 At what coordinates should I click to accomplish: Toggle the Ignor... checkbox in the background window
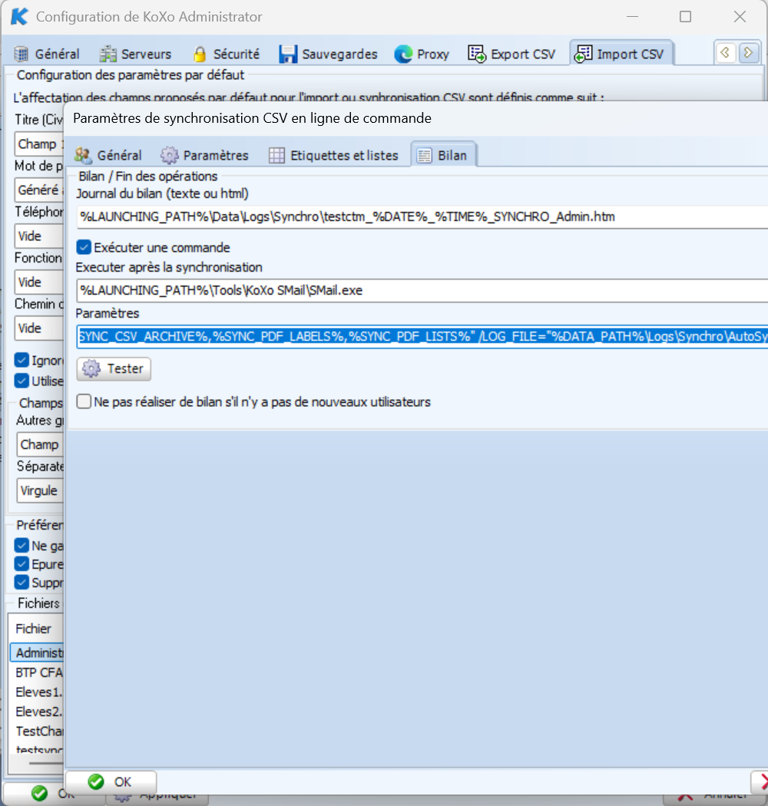pyautogui.click(x=22, y=360)
